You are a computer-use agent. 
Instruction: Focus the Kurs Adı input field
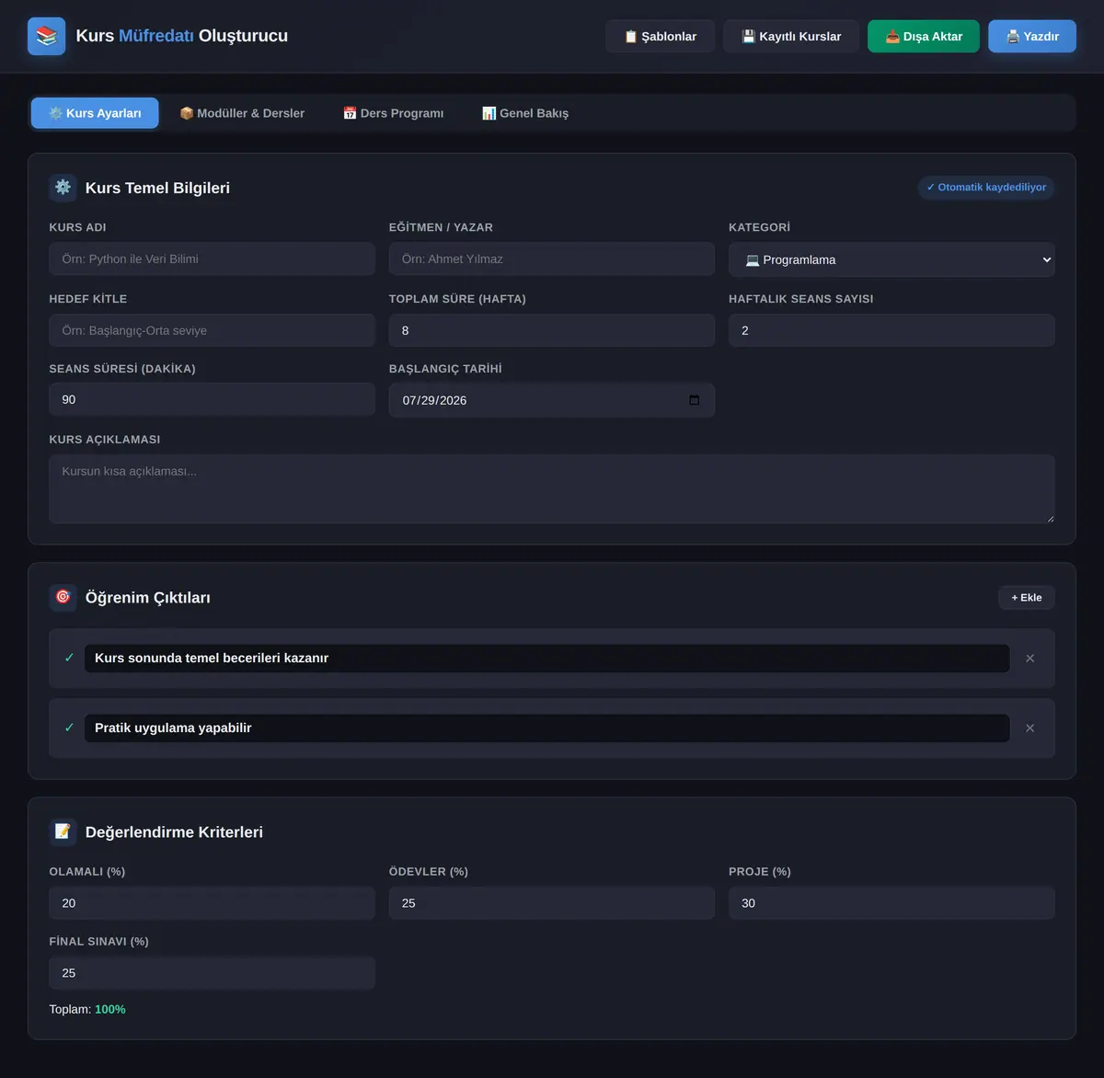[x=212, y=259]
